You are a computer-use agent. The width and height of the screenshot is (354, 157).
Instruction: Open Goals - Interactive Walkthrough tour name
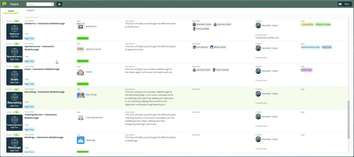pyautogui.click(x=42, y=69)
